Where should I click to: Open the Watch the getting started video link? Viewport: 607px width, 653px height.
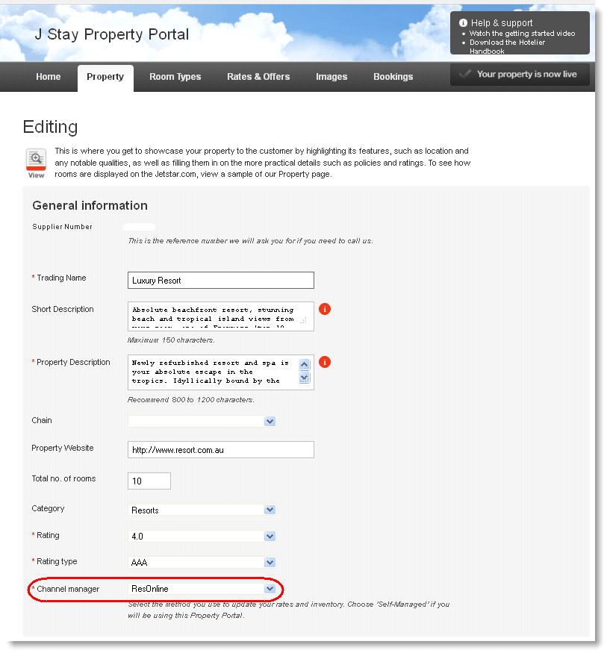(522, 34)
